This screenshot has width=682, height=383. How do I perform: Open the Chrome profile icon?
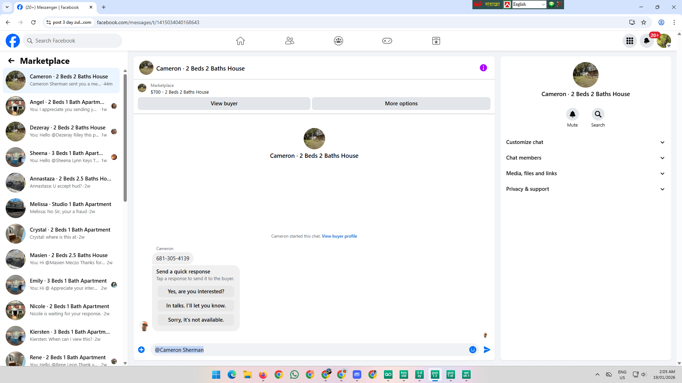pyautogui.click(x=661, y=22)
